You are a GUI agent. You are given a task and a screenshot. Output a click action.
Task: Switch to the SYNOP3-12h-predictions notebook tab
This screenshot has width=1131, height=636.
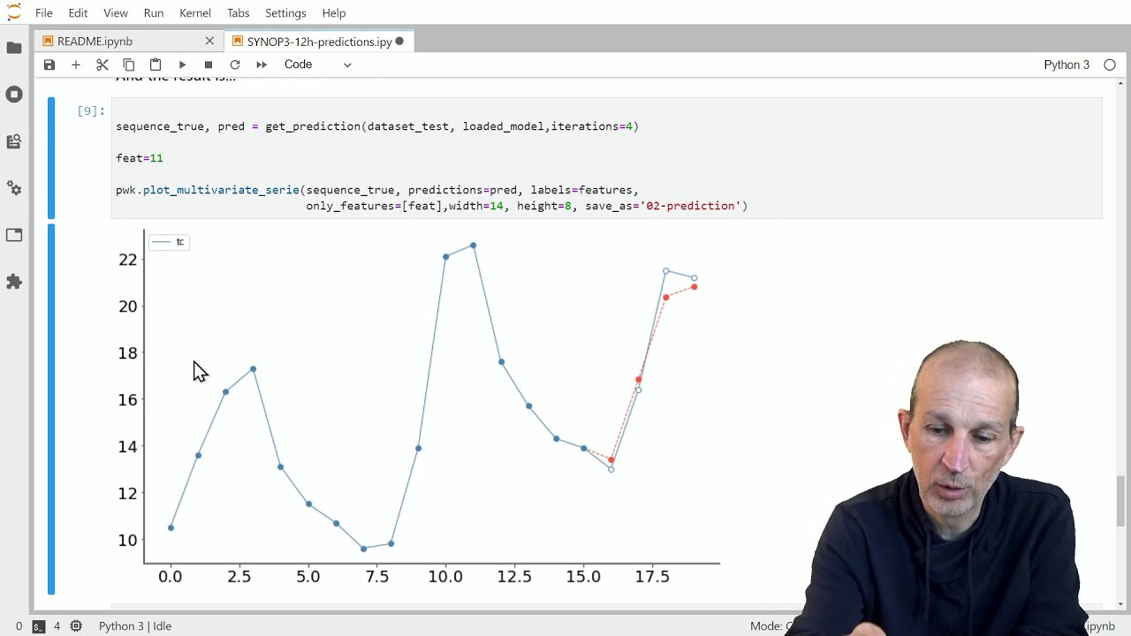click(319, 41)
